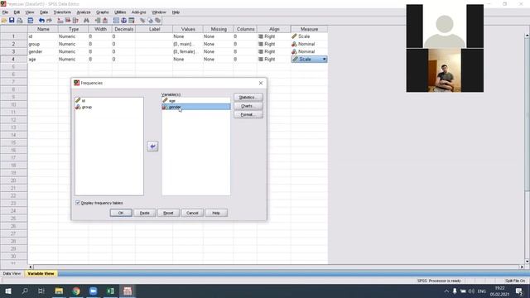Click the Weight Cases toolbar icon
530x298 pixels.
[123, 21]
